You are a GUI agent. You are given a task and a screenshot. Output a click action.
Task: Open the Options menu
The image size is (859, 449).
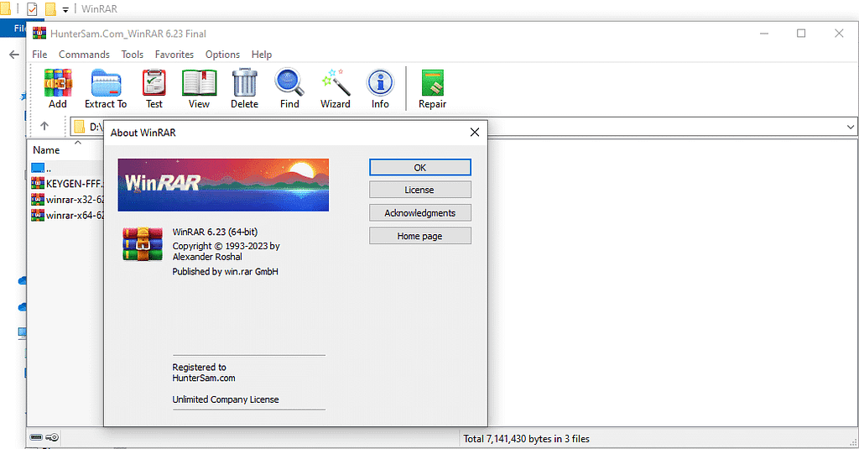[222, 55]
